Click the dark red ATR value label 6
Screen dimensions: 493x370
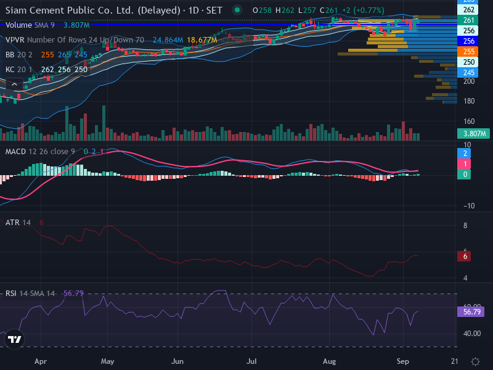click(464, 257)
